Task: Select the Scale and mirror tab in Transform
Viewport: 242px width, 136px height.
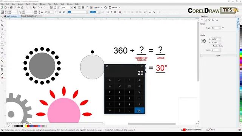Action: click(x=209, y=20)
